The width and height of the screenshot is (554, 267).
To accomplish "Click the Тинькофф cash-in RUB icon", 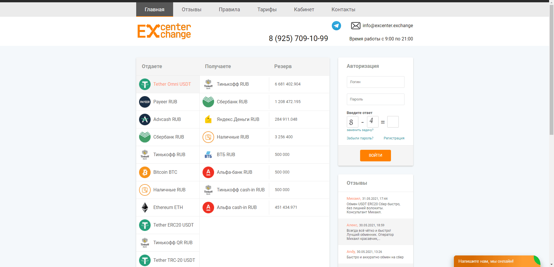I will pos(208,190).
